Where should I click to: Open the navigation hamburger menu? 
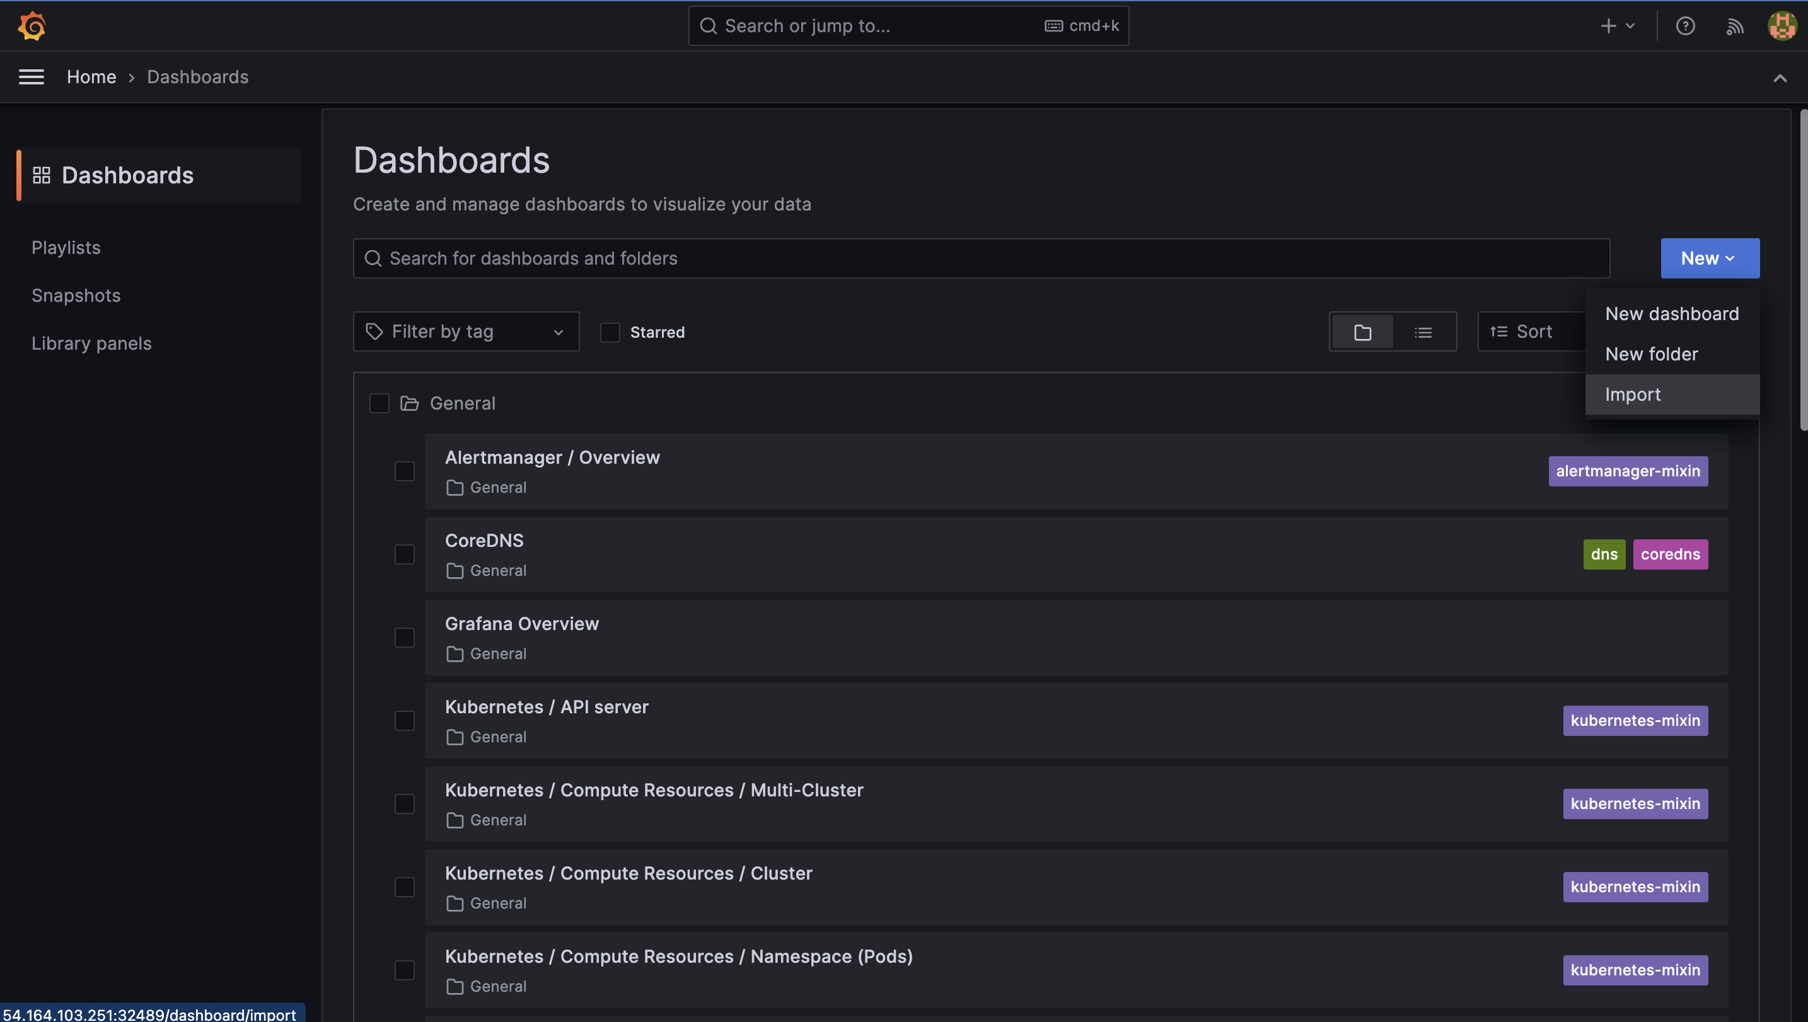click(x=31, y=76)
